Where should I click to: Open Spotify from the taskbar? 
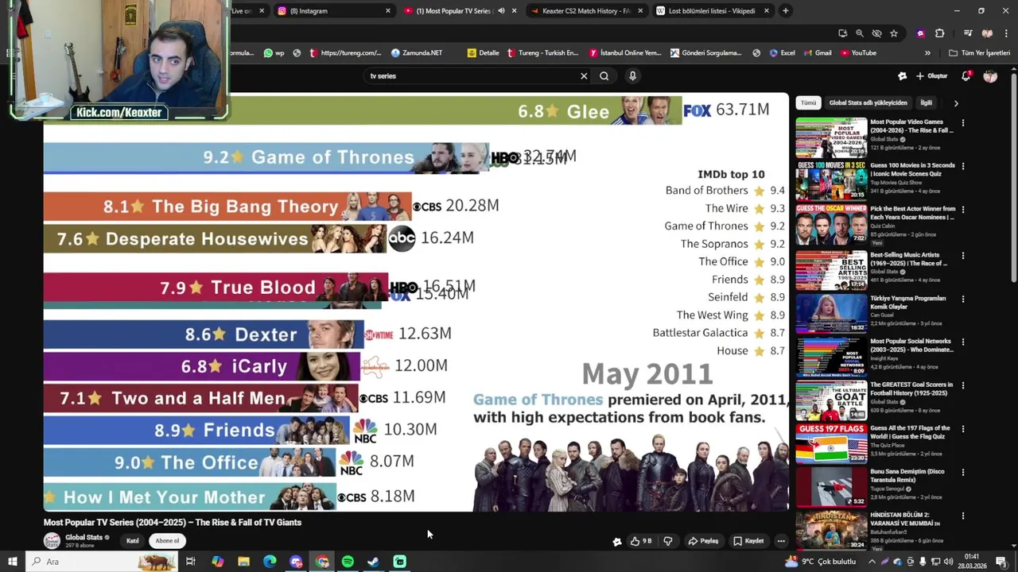(x=348, y=562)
